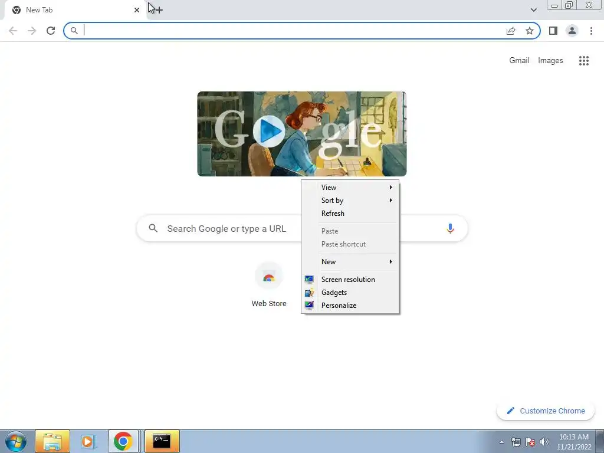The image size is (604, 453).
Task: Choose Refresh from the context menu
Action: [350, 214]
